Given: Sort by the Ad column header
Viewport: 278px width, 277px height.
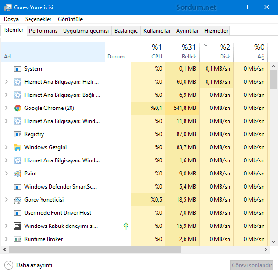Looking at the screenshot, I should tap(53, 52).
